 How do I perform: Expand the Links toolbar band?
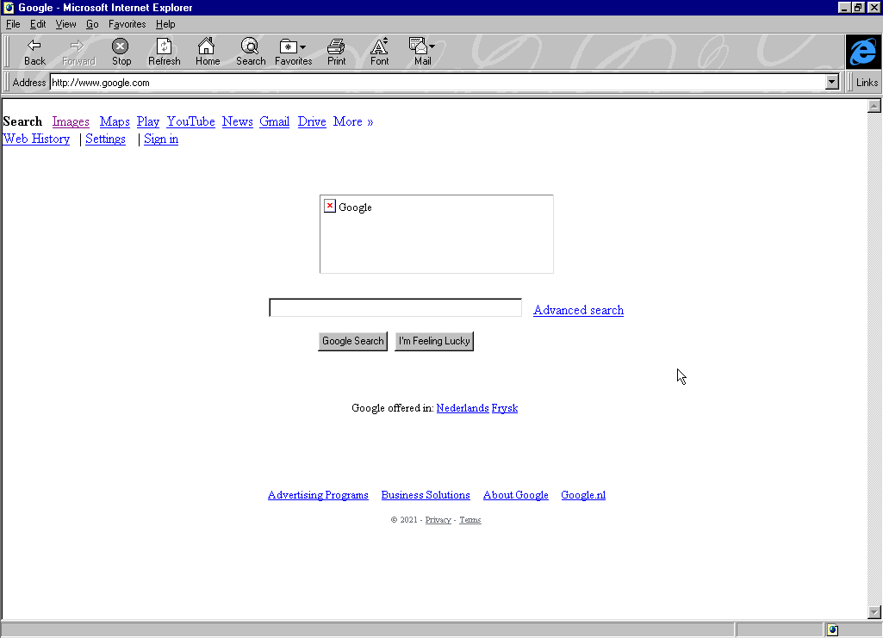click(866, 82)
